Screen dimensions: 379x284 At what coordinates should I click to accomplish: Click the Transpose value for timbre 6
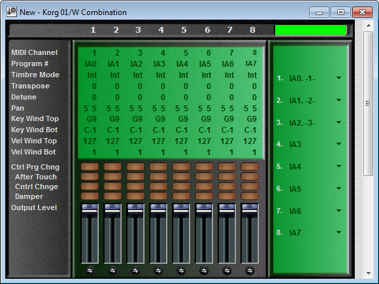(x=208, y=86)
